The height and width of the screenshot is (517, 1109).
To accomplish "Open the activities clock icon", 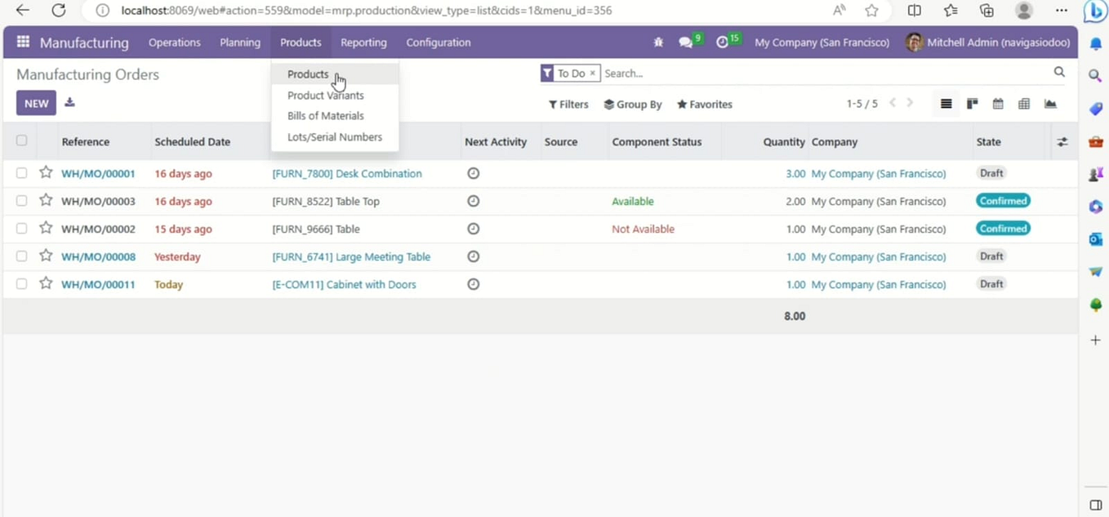I will click(x=723, y=42).
